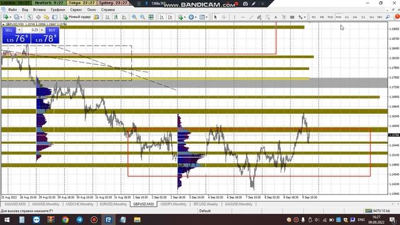Select the Horizontal Line drawing tool
The height and width of the screenshot is (225, 400).
click(243, 17)
